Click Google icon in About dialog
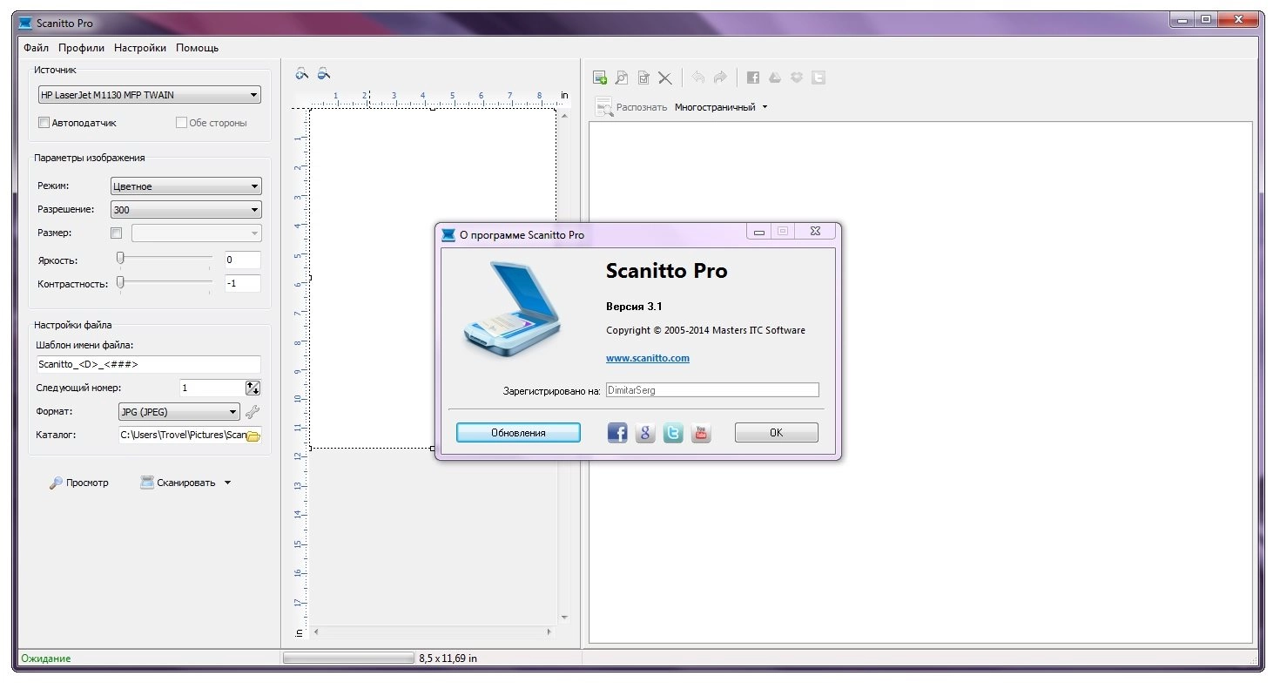This screenshot has height=689, width=1280. pyautogui.click(x=645, y=432)
